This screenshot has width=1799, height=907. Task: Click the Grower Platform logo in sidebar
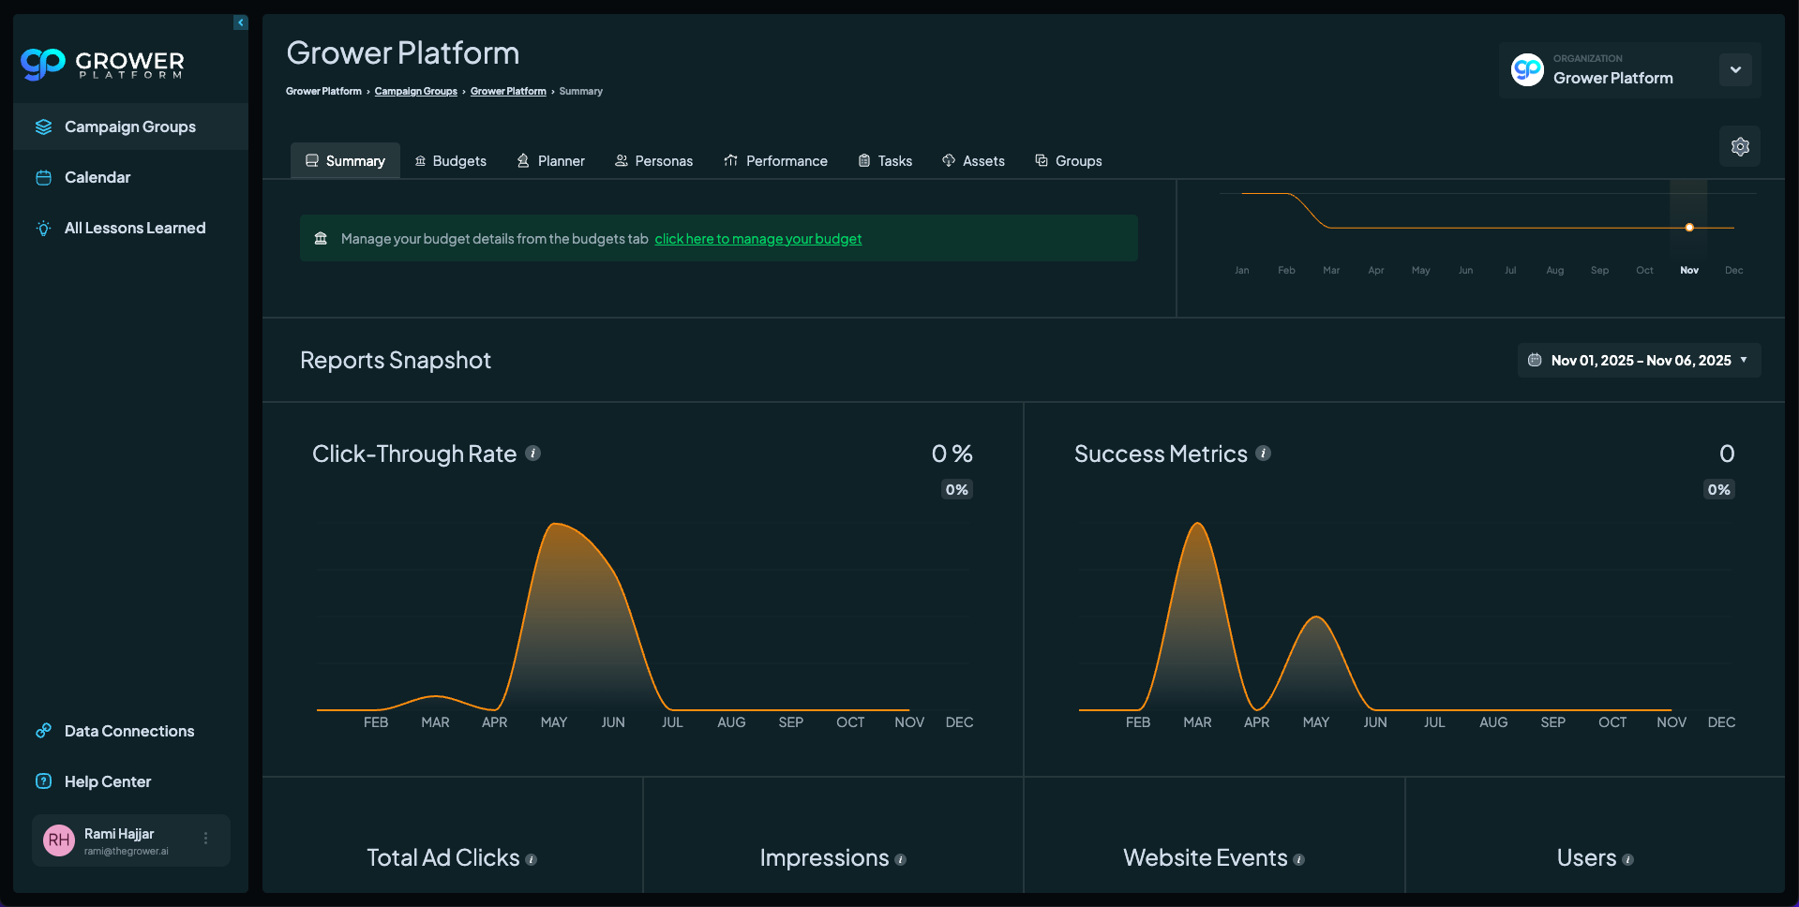[x=103, y=64]
